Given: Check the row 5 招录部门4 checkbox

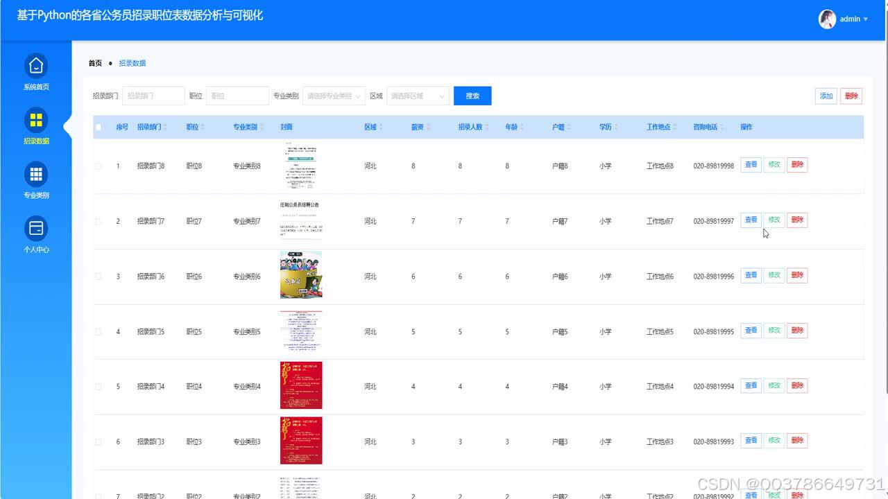Looking at the screenshot, I should [x=98, y=387].
